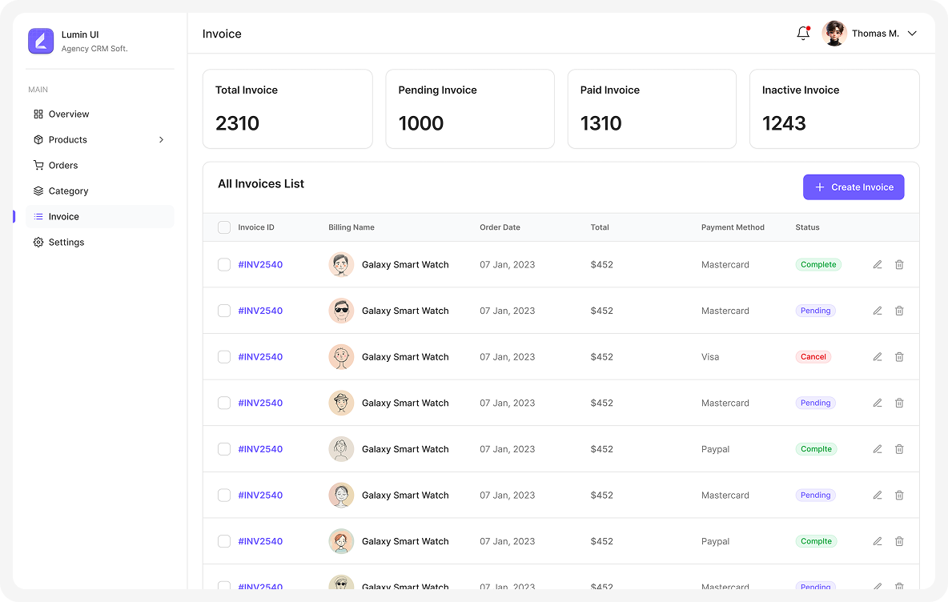
Task: Delete the first invoice using trash icon
Action: (899, 265)
